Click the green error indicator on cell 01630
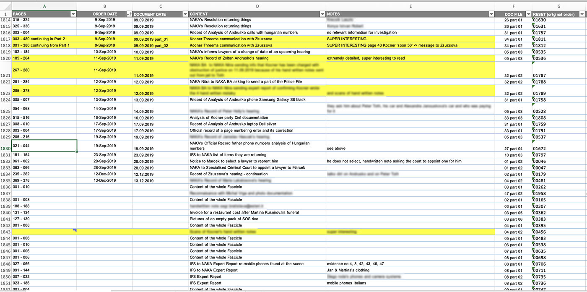 [533, 18]
